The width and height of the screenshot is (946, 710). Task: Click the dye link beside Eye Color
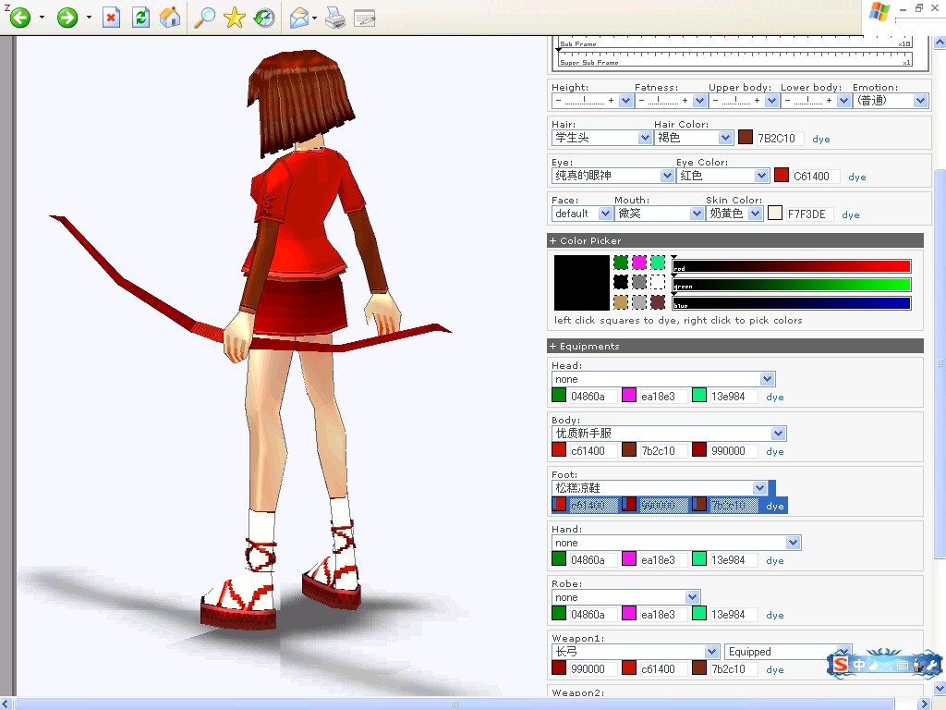pyautogui.click(x=857, y=177)
